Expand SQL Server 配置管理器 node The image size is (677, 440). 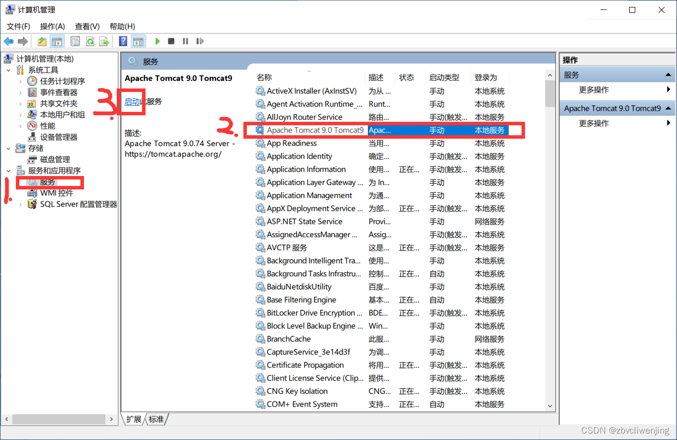point(20,204)
